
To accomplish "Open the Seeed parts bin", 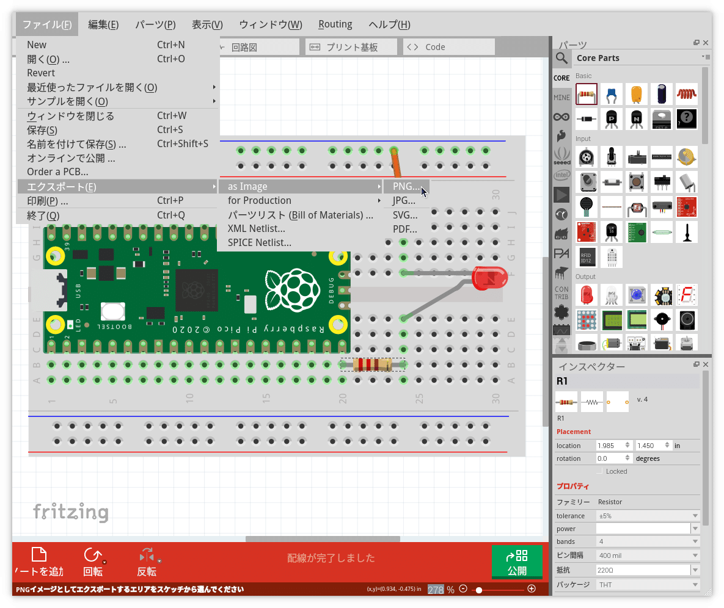I will point(561,156).
